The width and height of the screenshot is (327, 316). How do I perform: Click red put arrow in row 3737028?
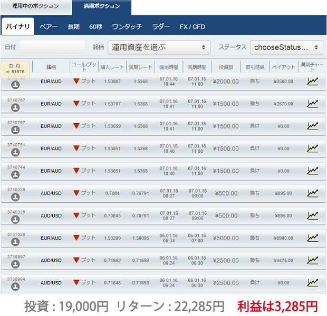click(76, 238)
